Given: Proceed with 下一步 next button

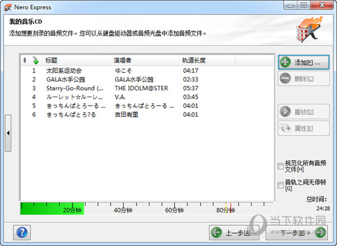Looking at the screenshot, I should 297,233.
